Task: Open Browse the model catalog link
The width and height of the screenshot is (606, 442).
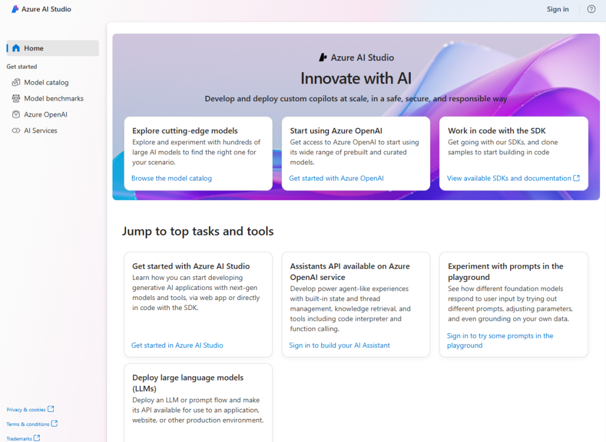Action: tap(171, 178)
